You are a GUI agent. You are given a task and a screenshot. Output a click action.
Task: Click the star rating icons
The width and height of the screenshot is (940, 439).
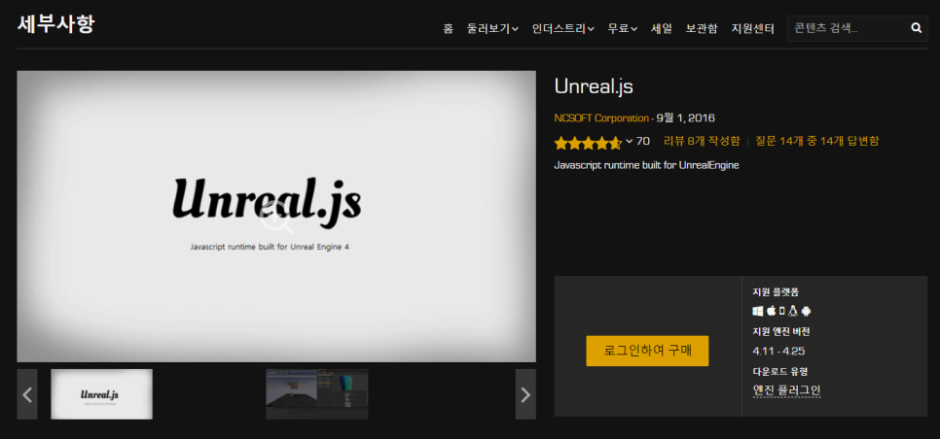(588, 143)
